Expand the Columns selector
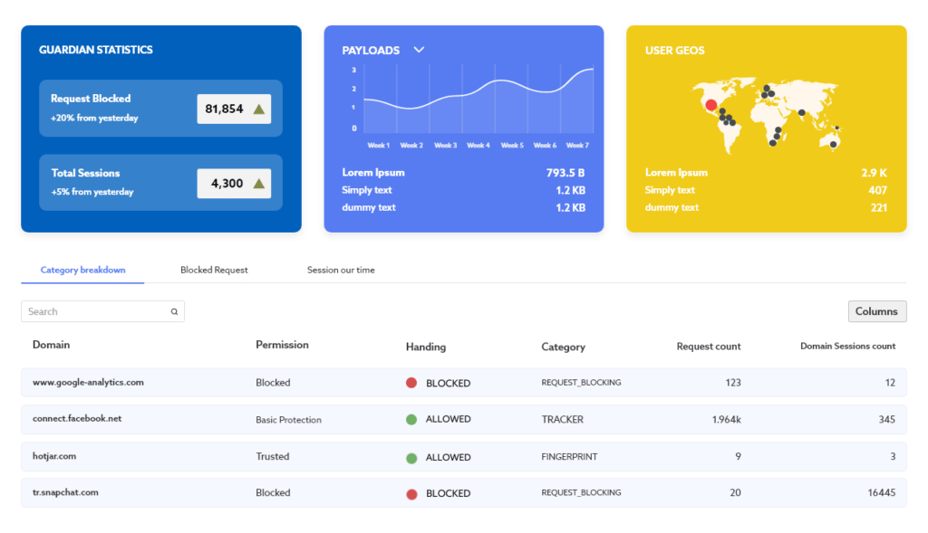Image resolution: width=928 pixels, height=533 pixels. point(876,310)
